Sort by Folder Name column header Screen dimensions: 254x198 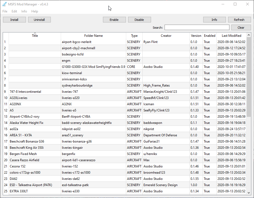click(x=93, y=35)
